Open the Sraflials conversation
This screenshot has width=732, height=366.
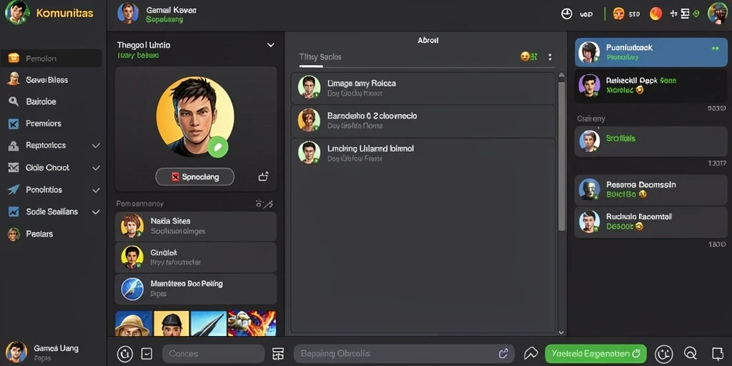pyautogui.click(x=651, y=141)
